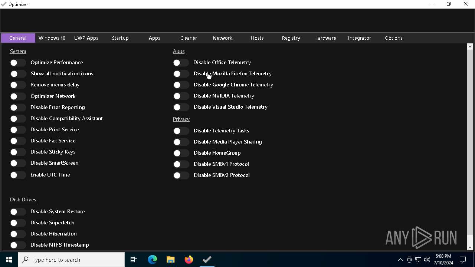
Task: Switch to UWP Apps tab
Action: (86, 38)
